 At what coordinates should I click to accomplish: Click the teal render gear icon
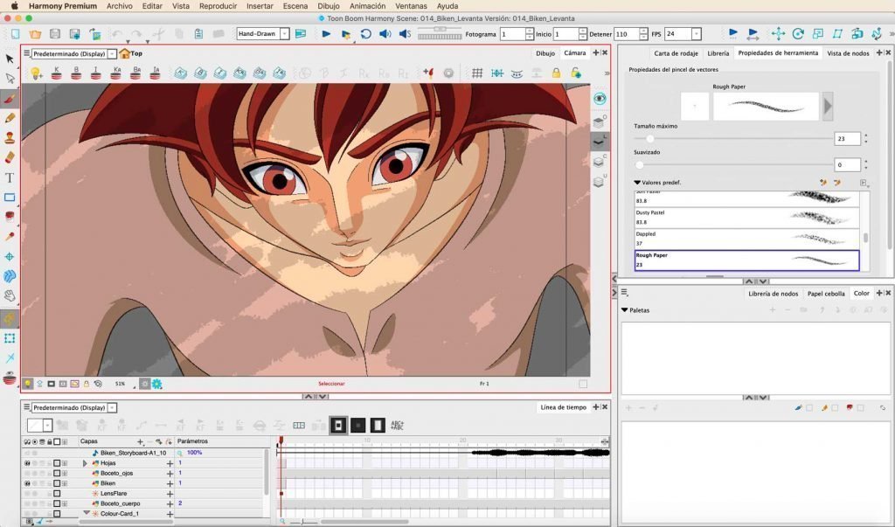pyautogui.click(x=157, y=385)
